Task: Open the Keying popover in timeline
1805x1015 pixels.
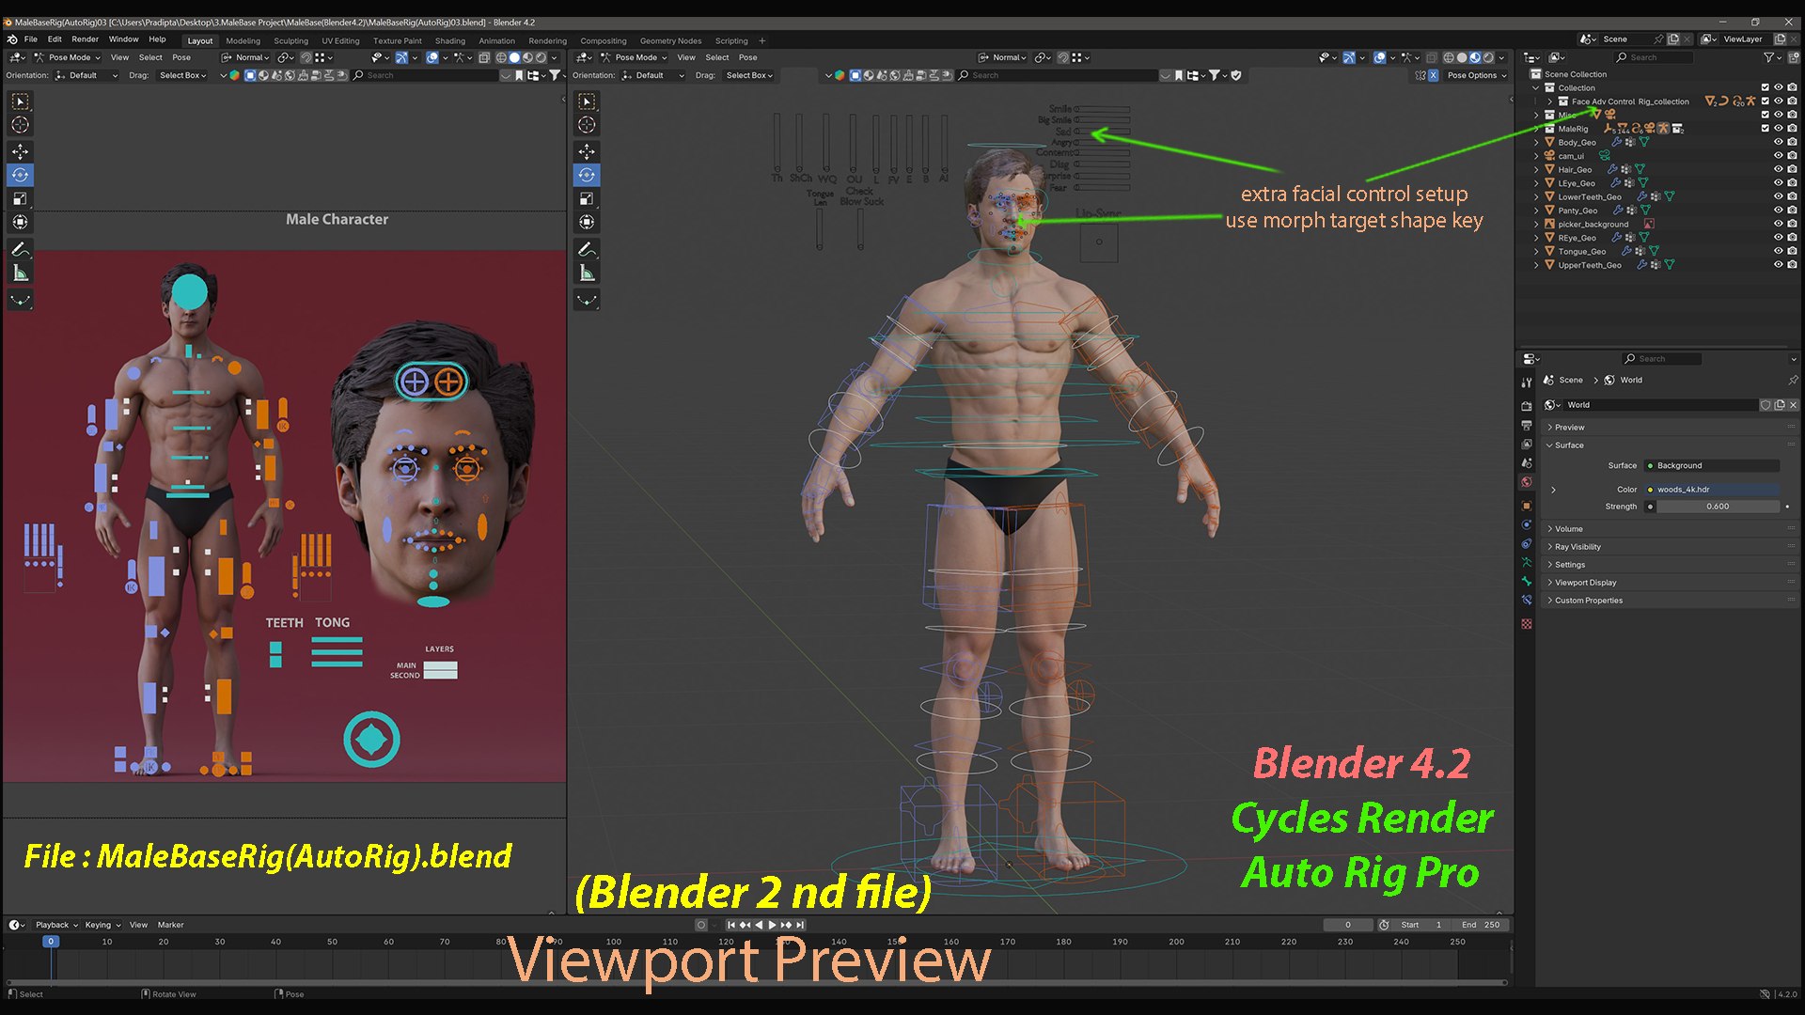Action: pos(102,925)
